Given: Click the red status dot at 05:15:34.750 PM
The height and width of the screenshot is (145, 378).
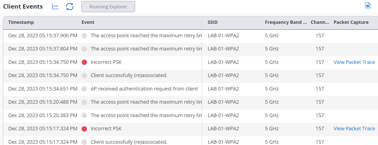Looking at the screenshot, I should 84,62.
